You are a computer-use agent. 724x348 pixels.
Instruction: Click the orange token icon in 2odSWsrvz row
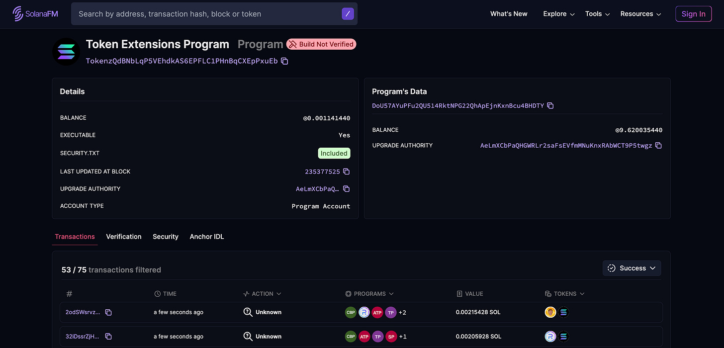pos(550,312)
